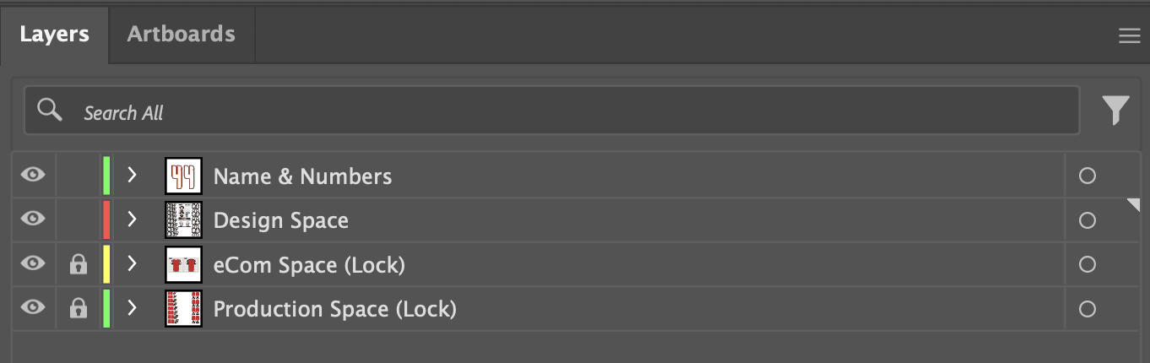Open the Layers panel hamburger menu
The width and height of the screenshot is (1150, 363).
click(x=1129, y=35)
